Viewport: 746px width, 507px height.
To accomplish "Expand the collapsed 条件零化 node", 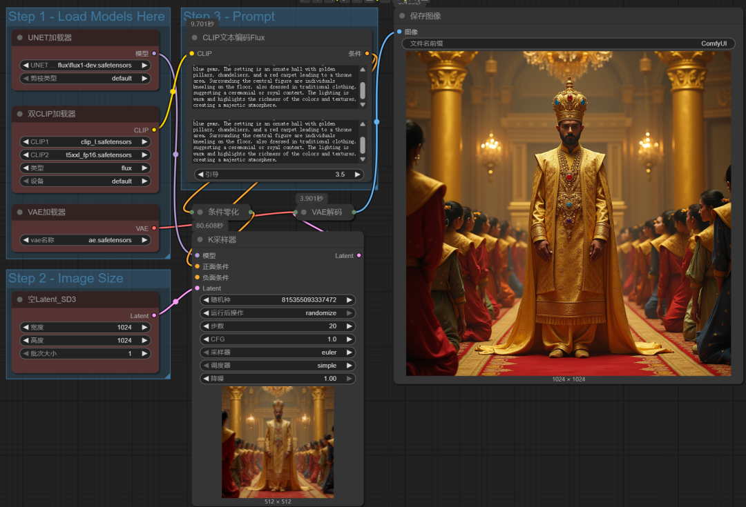I will click(200, 212).
